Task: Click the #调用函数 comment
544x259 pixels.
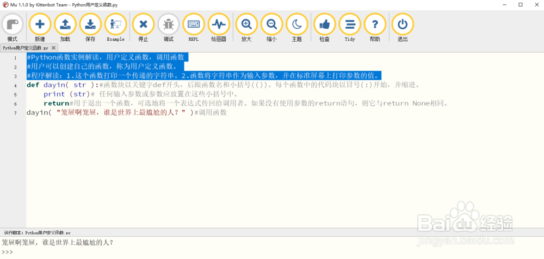Action: point(210,112)
